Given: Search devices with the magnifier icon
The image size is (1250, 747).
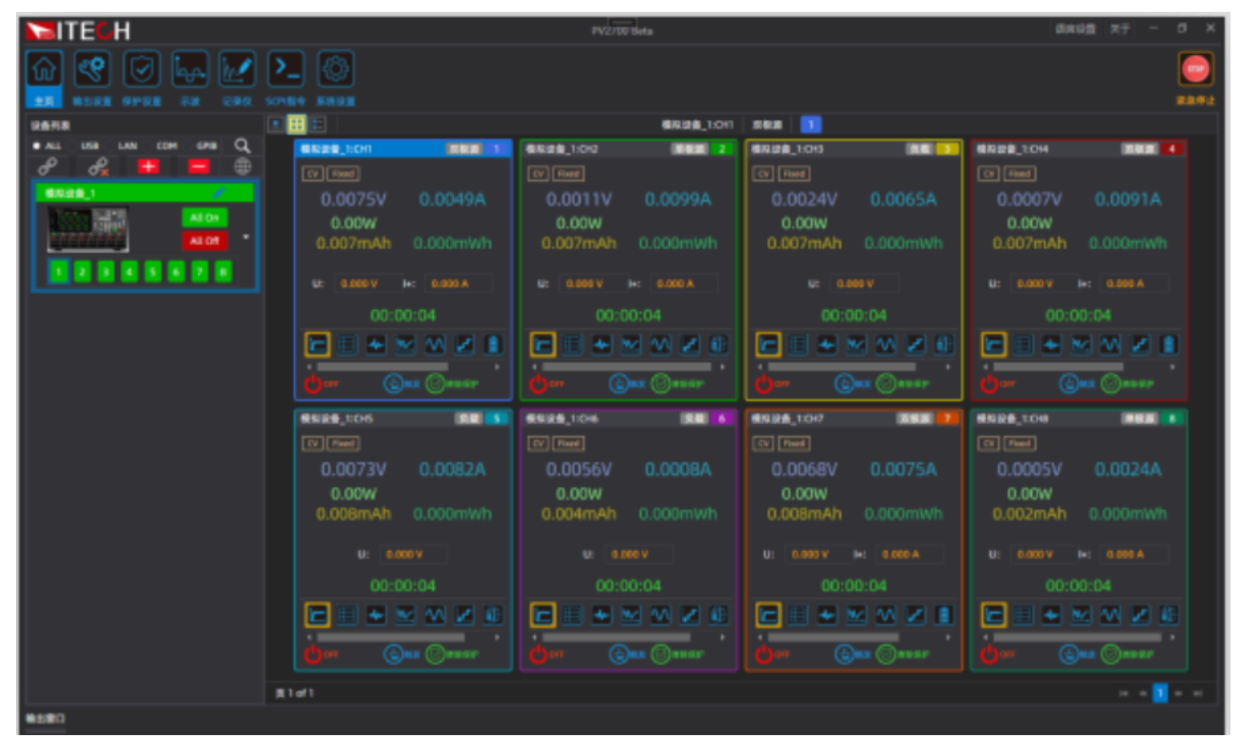Looking at the screenshot, I should [x=243, y=145].
